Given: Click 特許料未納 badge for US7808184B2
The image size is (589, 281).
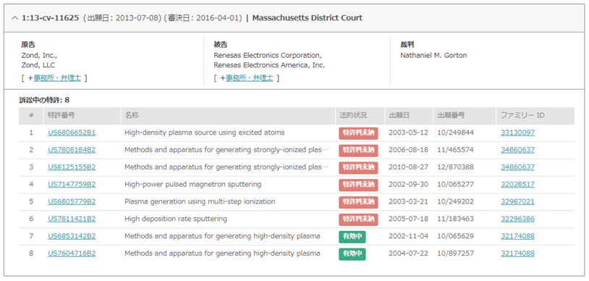Looking at the screenshot, I should (358, 151).
